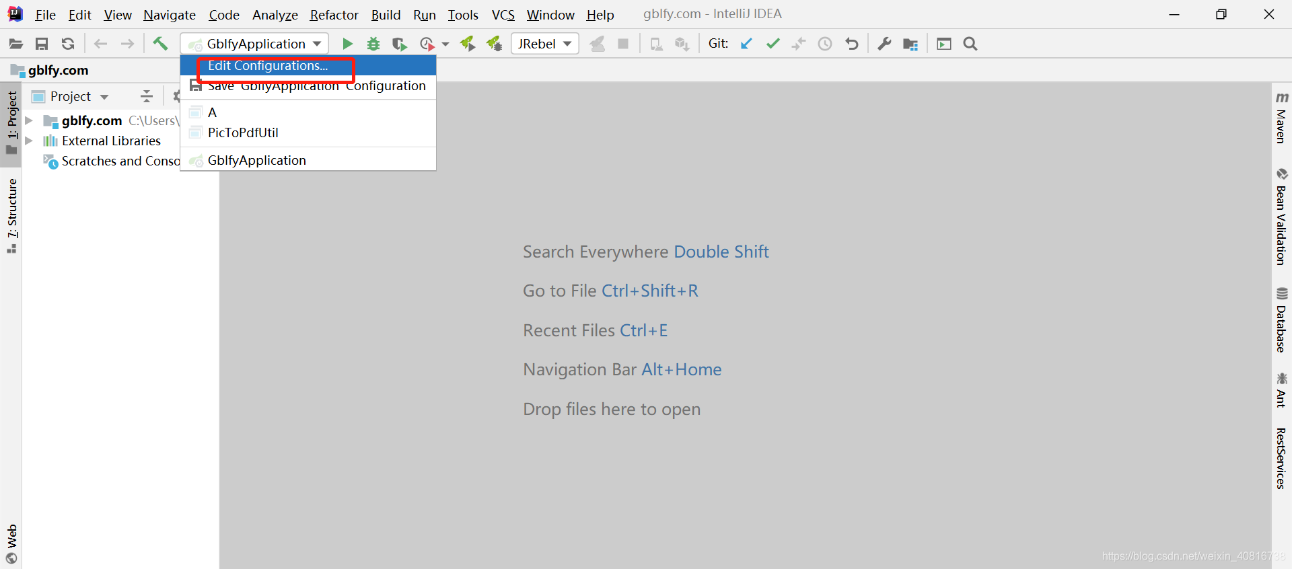Show Git history clock icon
The image size is (1292, 569).
(x=825, y=44)
